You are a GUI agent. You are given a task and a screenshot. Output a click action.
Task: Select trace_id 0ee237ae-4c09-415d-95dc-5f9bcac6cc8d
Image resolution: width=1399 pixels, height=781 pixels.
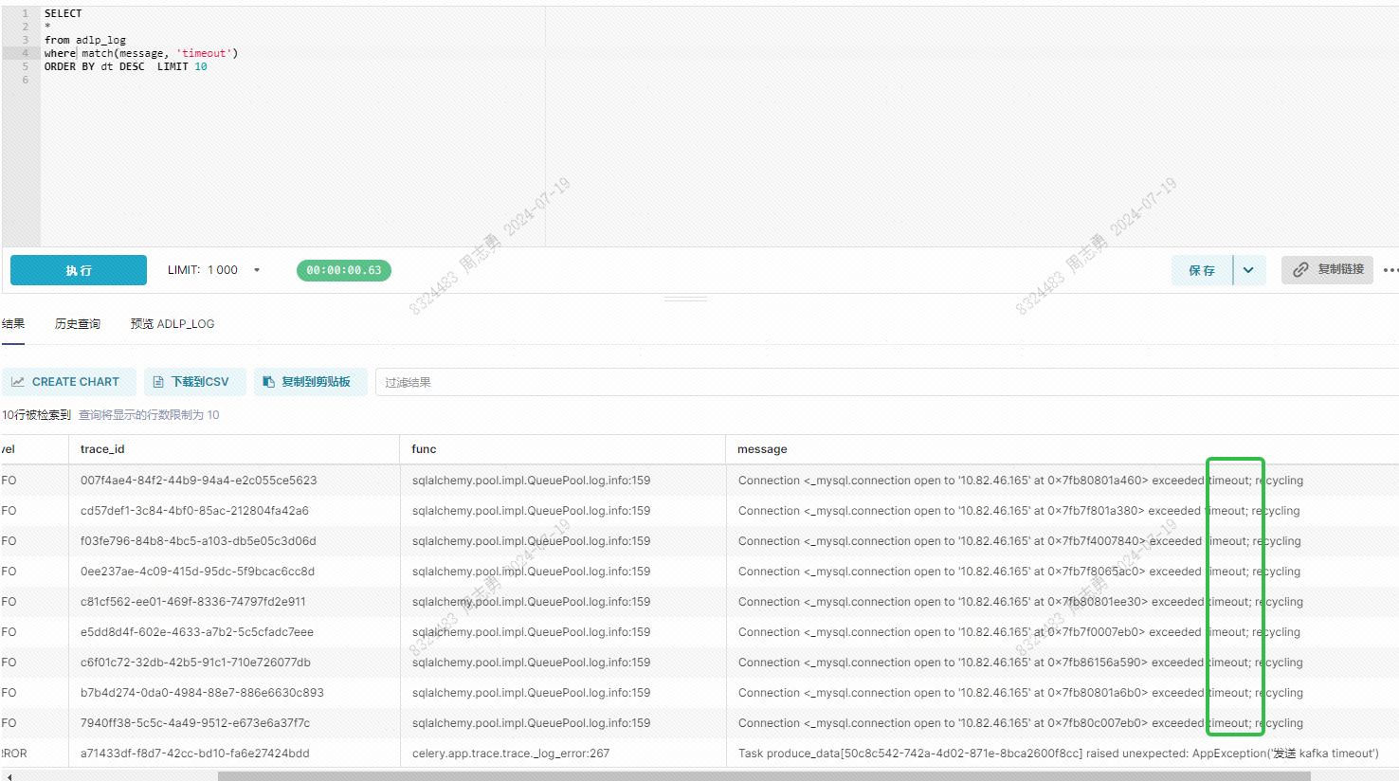point(197,572)
